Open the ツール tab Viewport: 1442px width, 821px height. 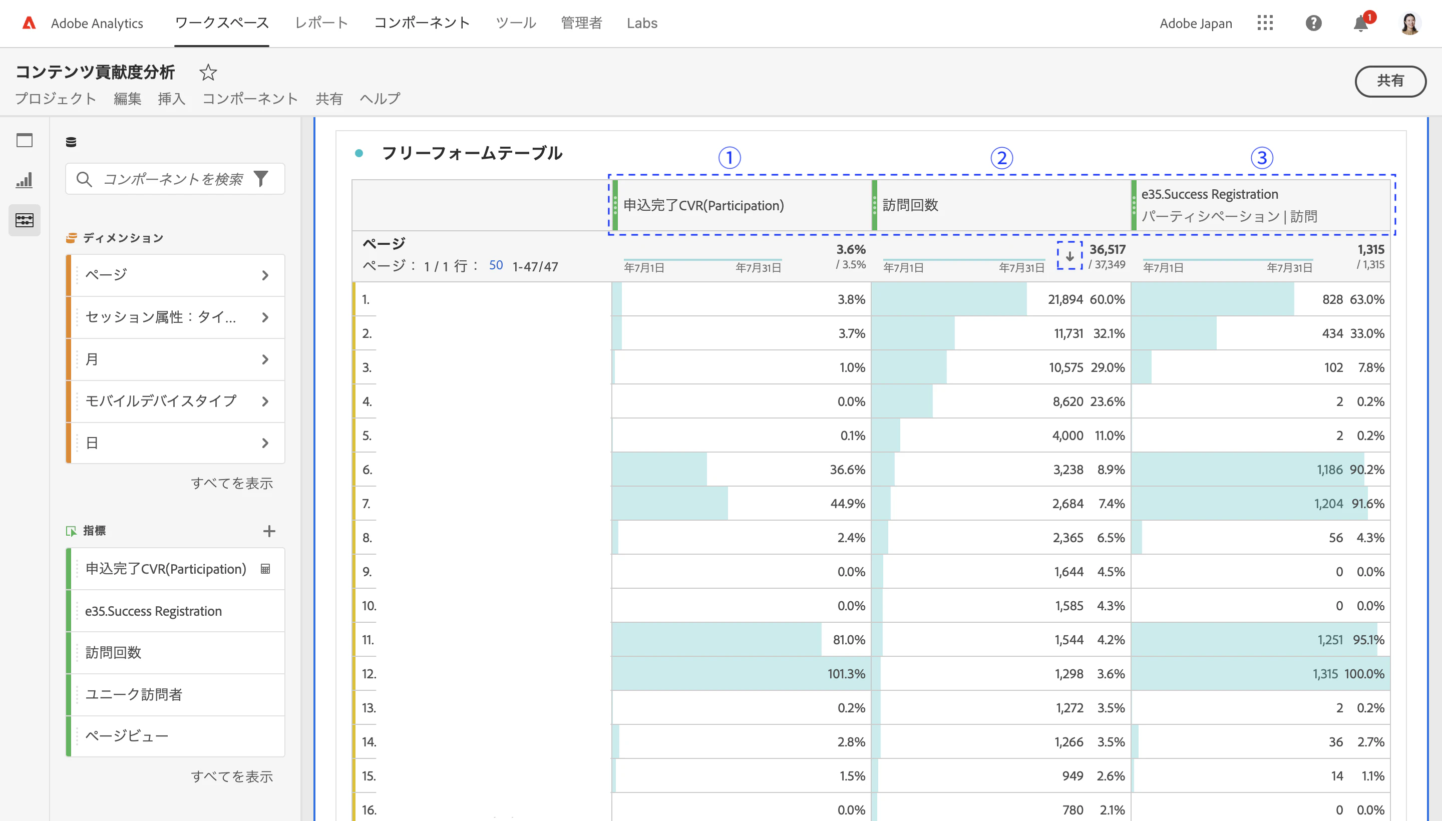515,23
